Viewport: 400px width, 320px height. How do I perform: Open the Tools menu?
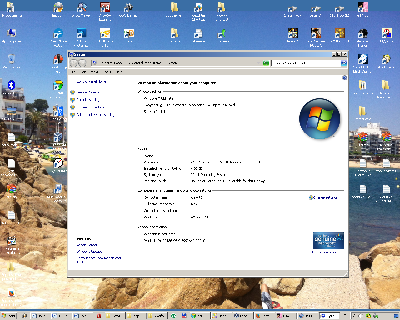(107, 72)
